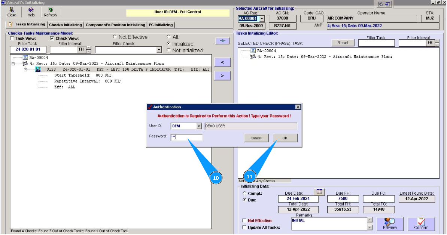Close the Authentication dialog with X

click(x=298, y=107)
